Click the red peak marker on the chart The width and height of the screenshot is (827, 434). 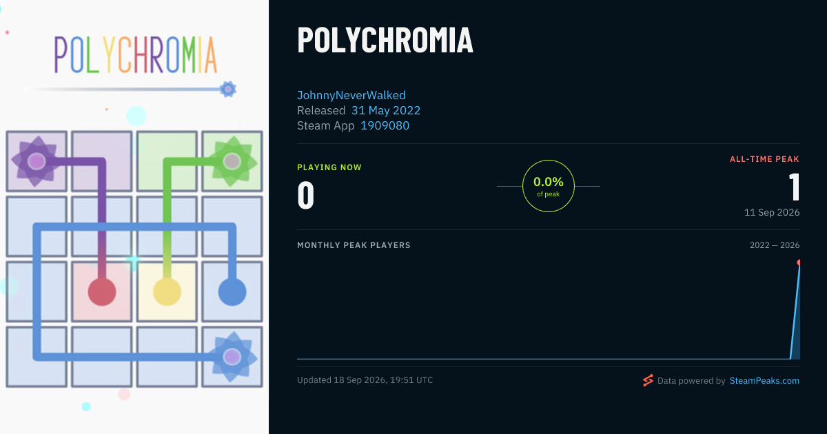coord(799,262)
